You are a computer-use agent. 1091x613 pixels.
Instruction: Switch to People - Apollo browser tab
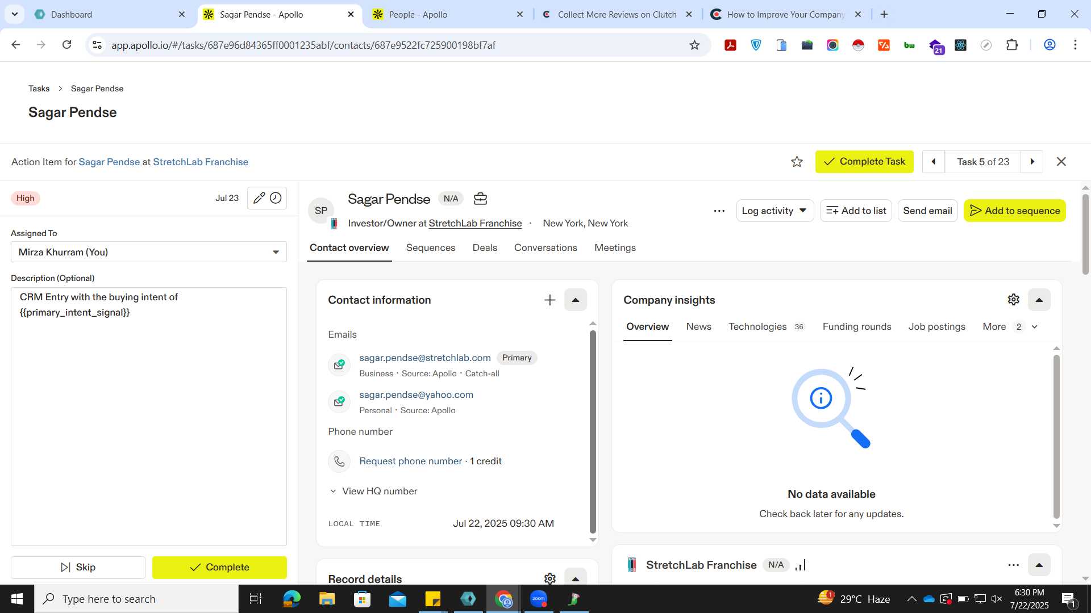pyautogui.click(x=449, y=14)
